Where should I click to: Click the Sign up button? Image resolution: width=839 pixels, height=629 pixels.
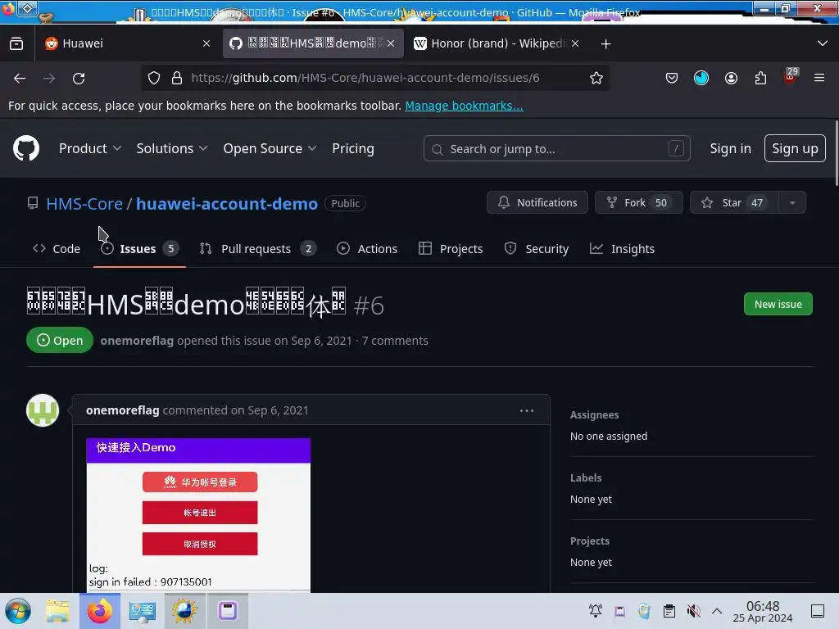[795, 149]
